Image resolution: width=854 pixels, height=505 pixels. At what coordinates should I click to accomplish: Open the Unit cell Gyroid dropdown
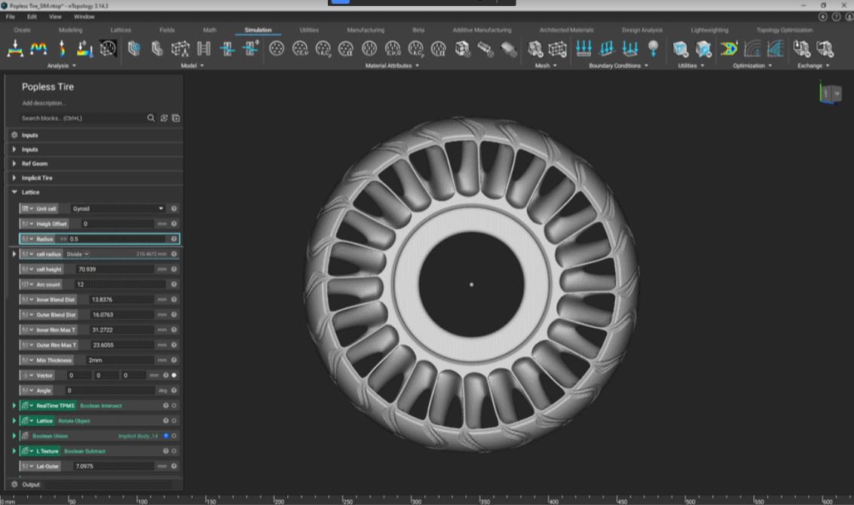point(118,209)
